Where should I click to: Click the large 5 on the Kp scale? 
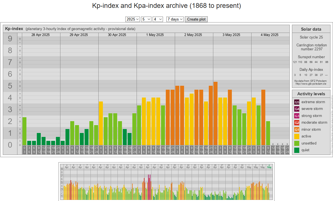click(10, 86)
